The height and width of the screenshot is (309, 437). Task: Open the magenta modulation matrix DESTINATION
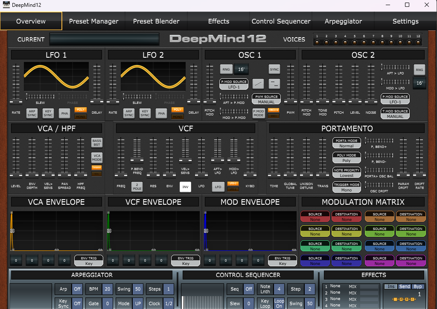pyautogui.click(x=411, y=261)
